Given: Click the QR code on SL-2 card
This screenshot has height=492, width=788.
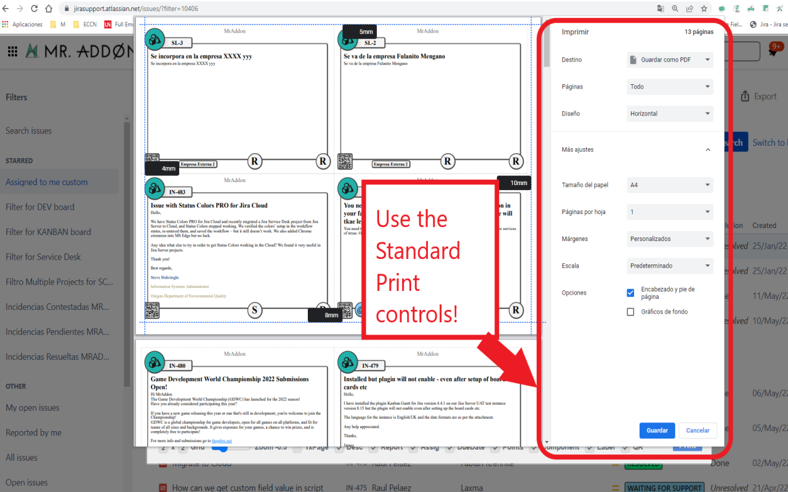Looking at the screenshot, I should coord(345,161).
